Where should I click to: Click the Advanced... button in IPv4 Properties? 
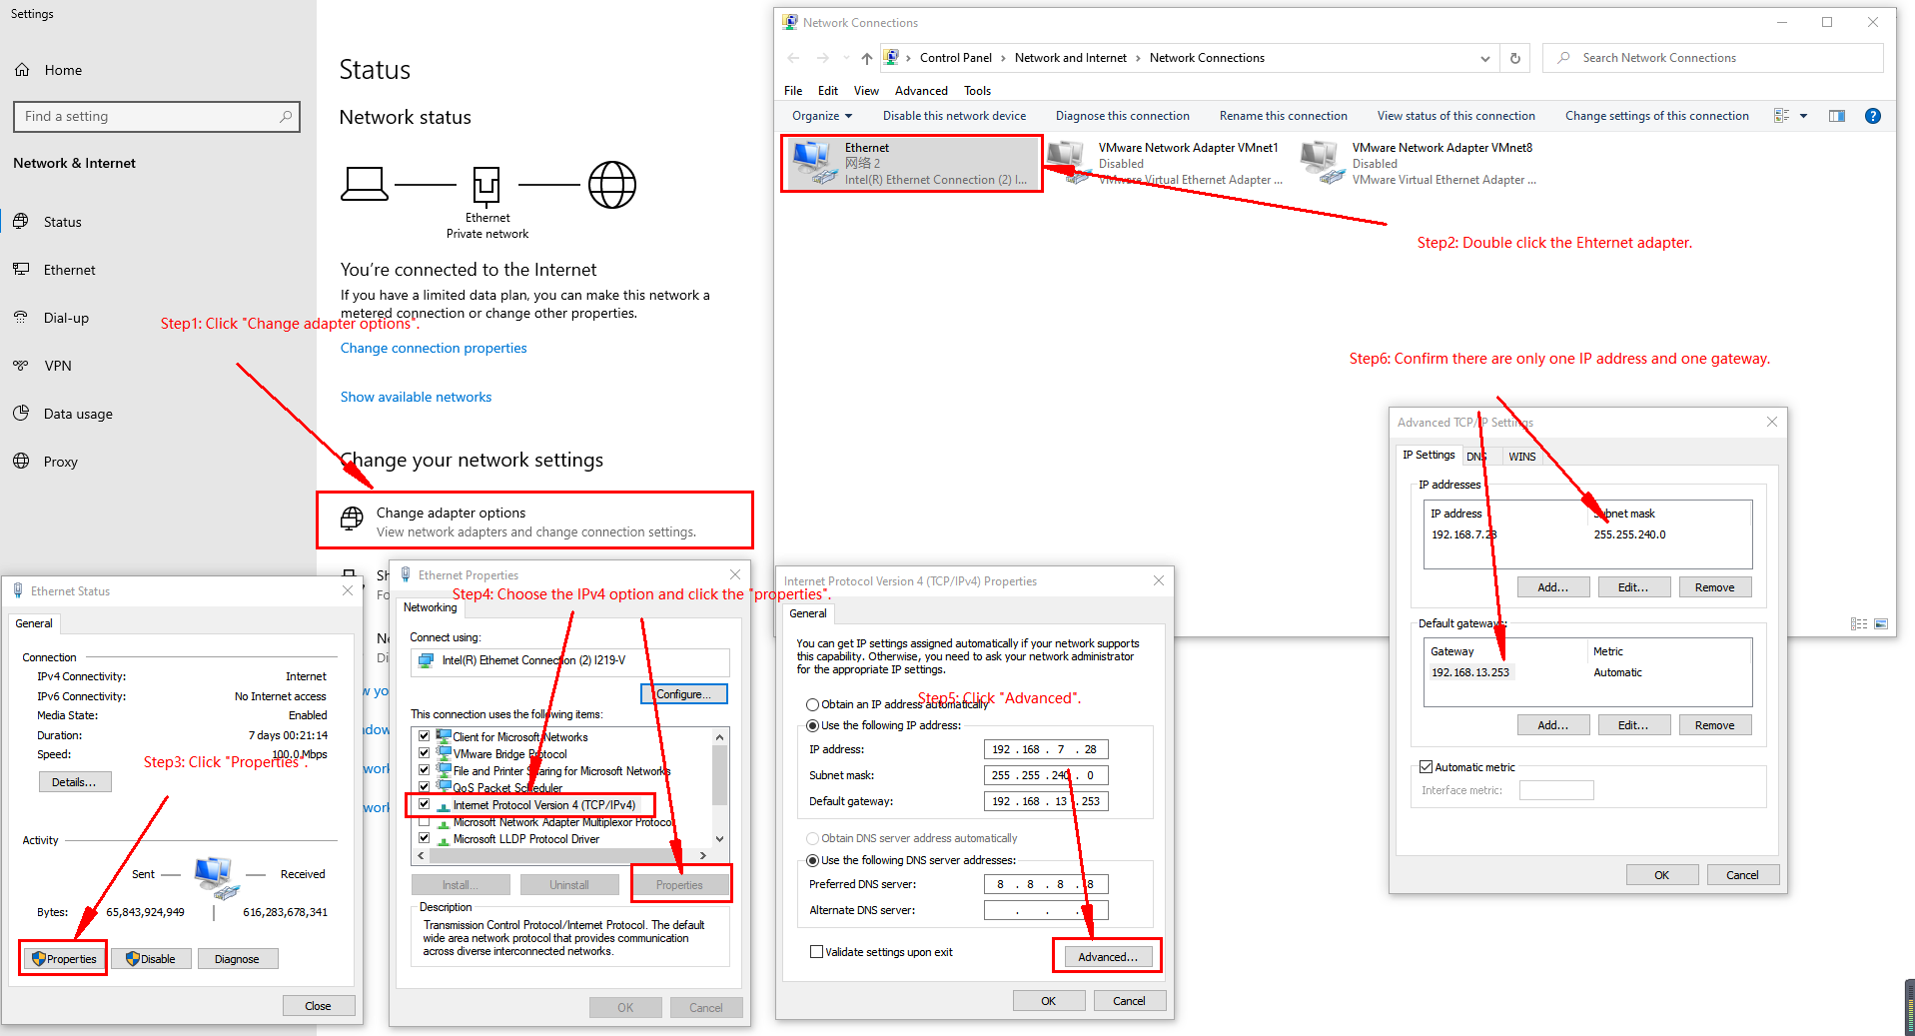[1107, 957]
